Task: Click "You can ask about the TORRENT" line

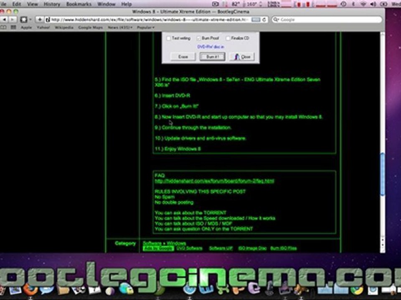Action: click(190, 213)
